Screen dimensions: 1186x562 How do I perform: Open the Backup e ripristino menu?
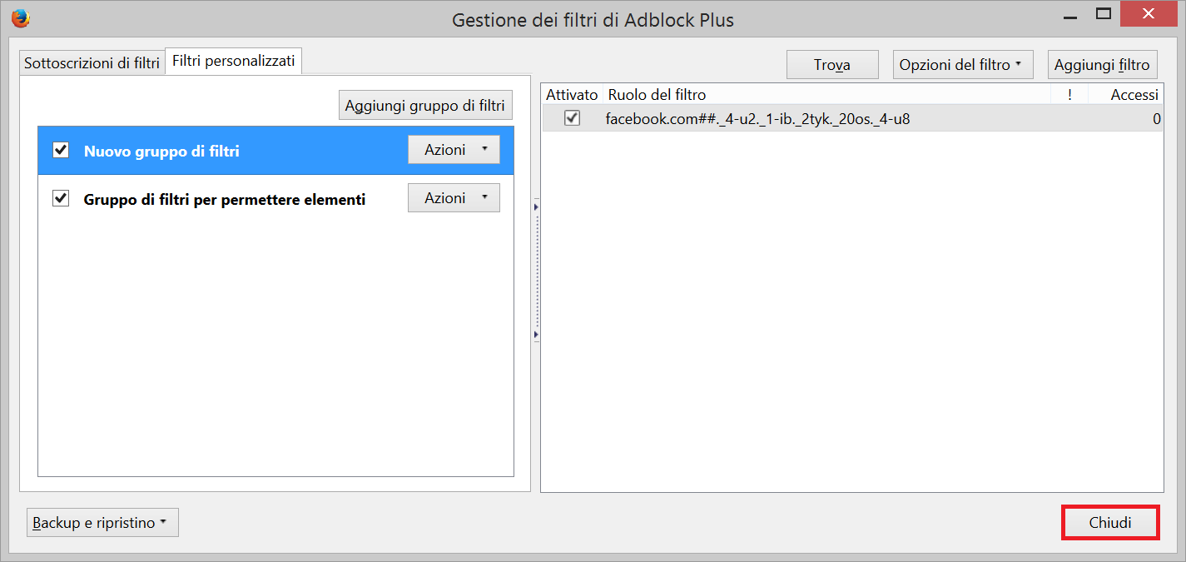102,523
